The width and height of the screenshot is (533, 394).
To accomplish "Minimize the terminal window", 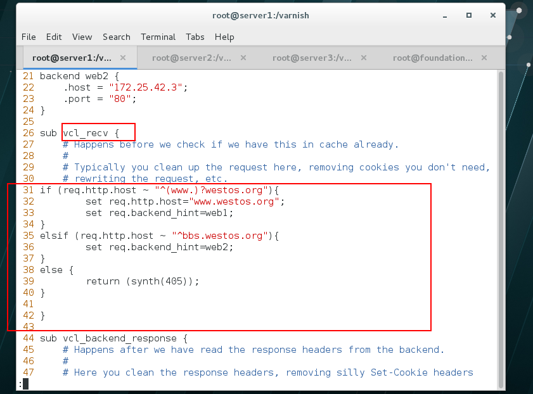I will coord(445,16).
